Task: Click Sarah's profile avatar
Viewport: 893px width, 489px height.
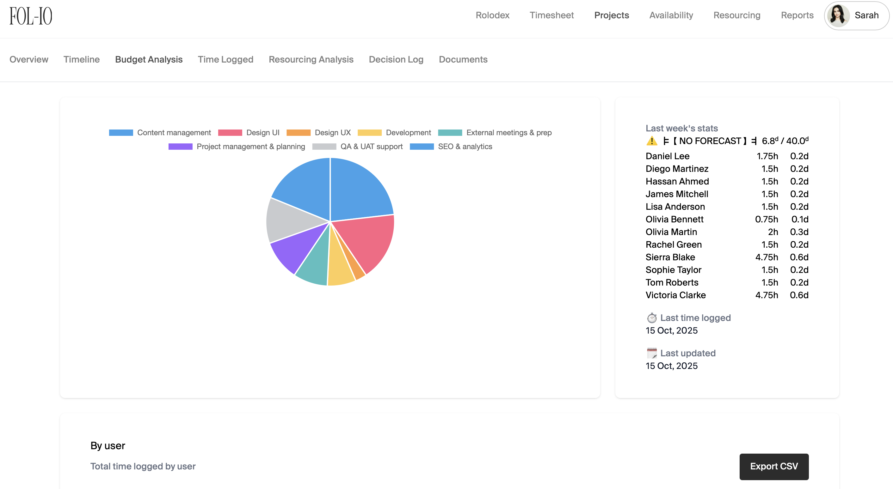Action: click(838, 15)
